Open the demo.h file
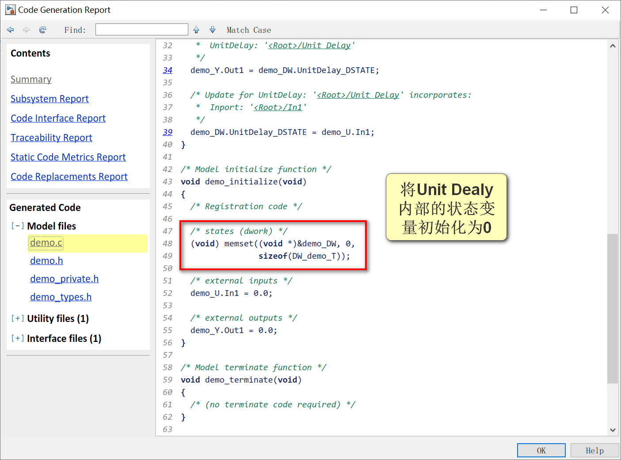The width and height of the screenshot is (621, 460). point(46,261)
